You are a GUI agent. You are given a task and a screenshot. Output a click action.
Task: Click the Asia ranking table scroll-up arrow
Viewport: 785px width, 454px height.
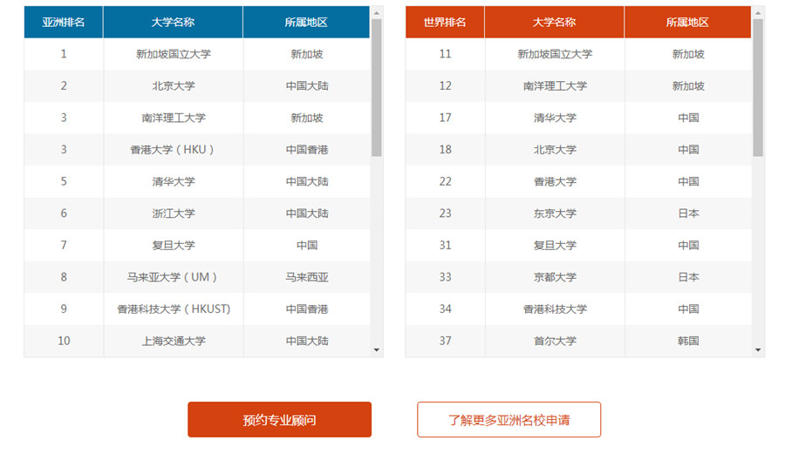pyautogui.click(x=377, y=12)
